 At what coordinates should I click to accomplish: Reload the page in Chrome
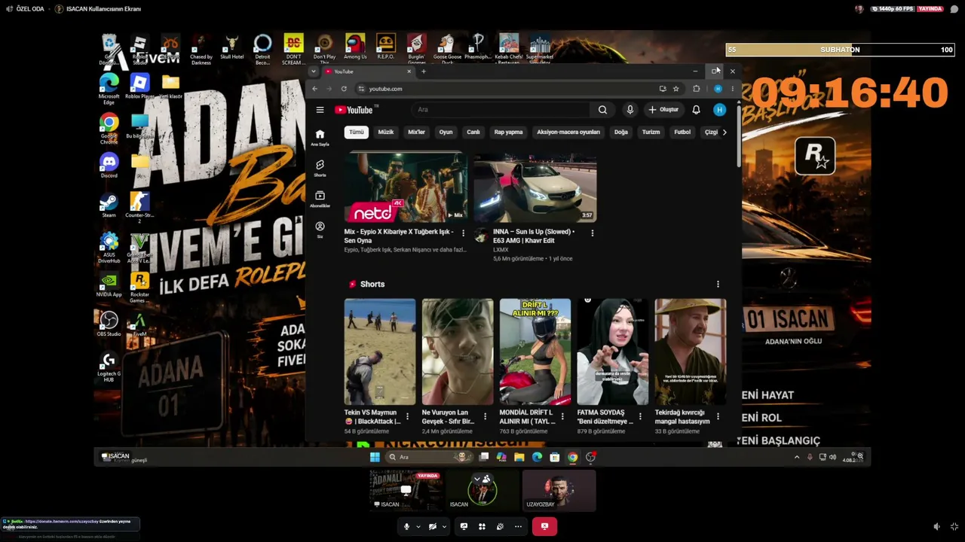pos(344,89)
